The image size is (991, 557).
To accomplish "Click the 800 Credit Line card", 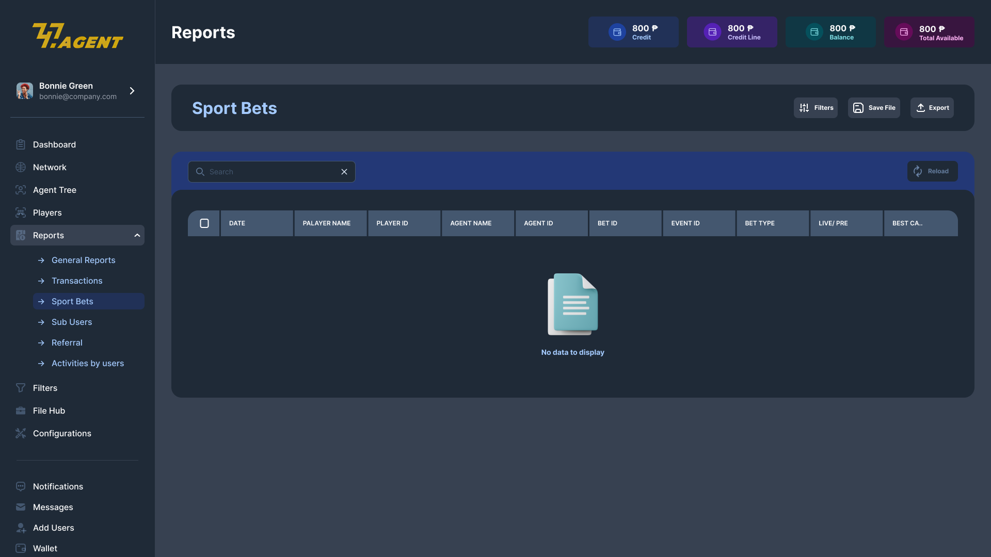I will (732, 32).
